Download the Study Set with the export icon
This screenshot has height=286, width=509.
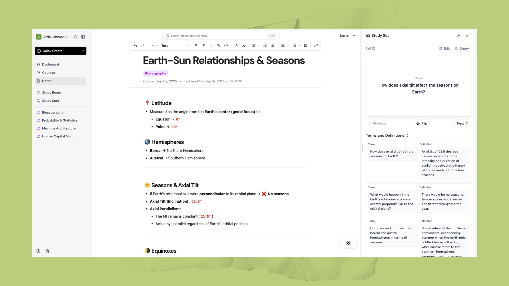pyautogui.click(x=458, y=35)
